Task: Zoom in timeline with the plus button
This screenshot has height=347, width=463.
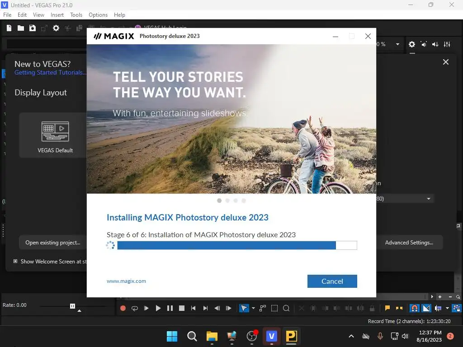Action: 440,297
